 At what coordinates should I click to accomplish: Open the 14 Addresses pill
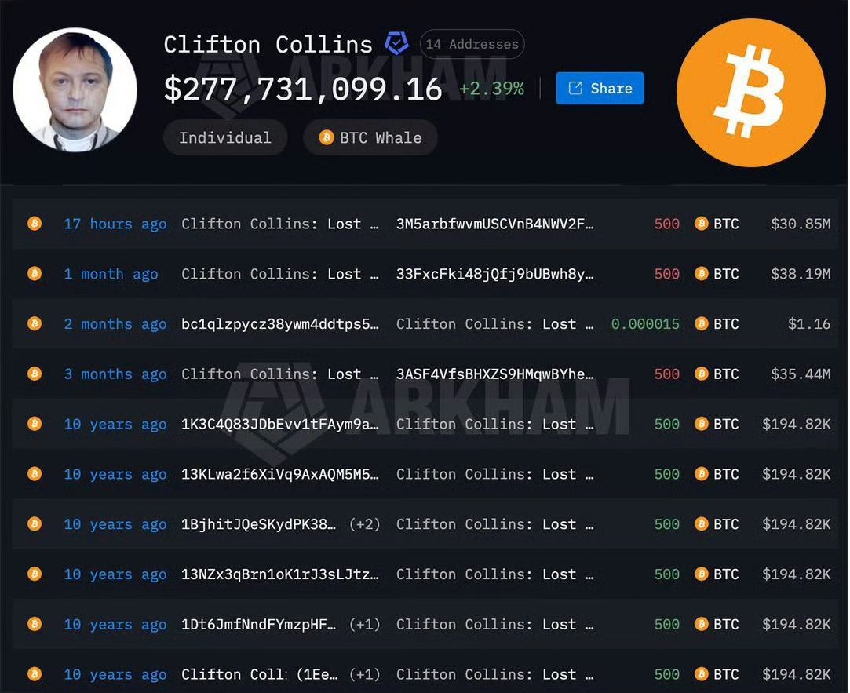click(x=472, y=44)
